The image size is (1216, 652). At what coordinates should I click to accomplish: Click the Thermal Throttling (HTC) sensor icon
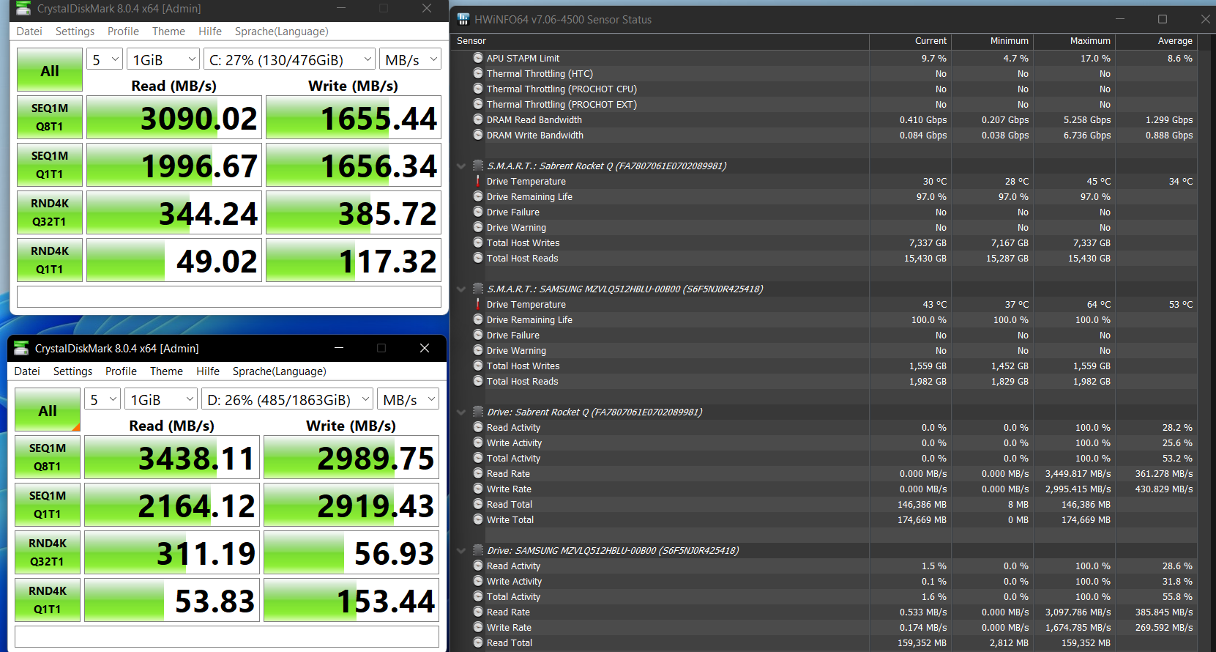pyautogui.click(x=478, y=73)
